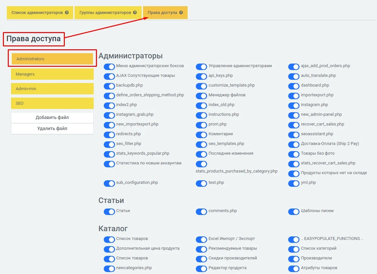This screenshot has height=274, width=377.
Task: Choose the Admin-min group
Action: [52, 89]
